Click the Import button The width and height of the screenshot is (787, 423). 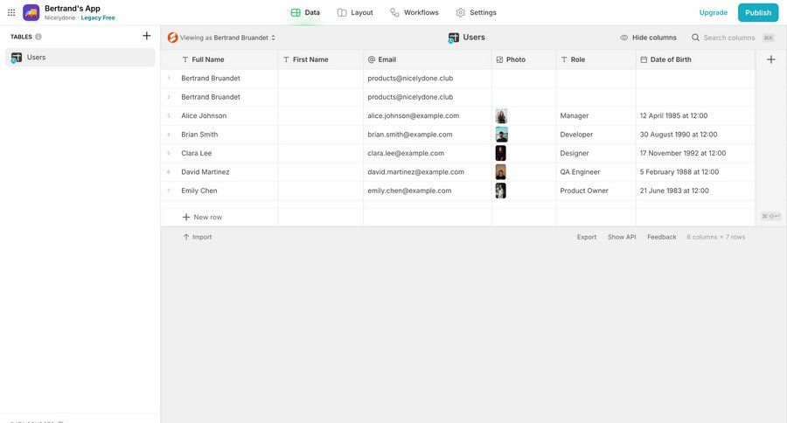tap(198, 237)
